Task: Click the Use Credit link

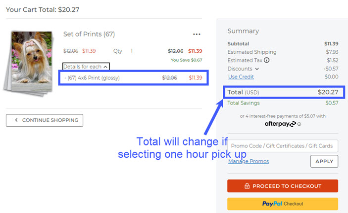Action: coord(241,77)
